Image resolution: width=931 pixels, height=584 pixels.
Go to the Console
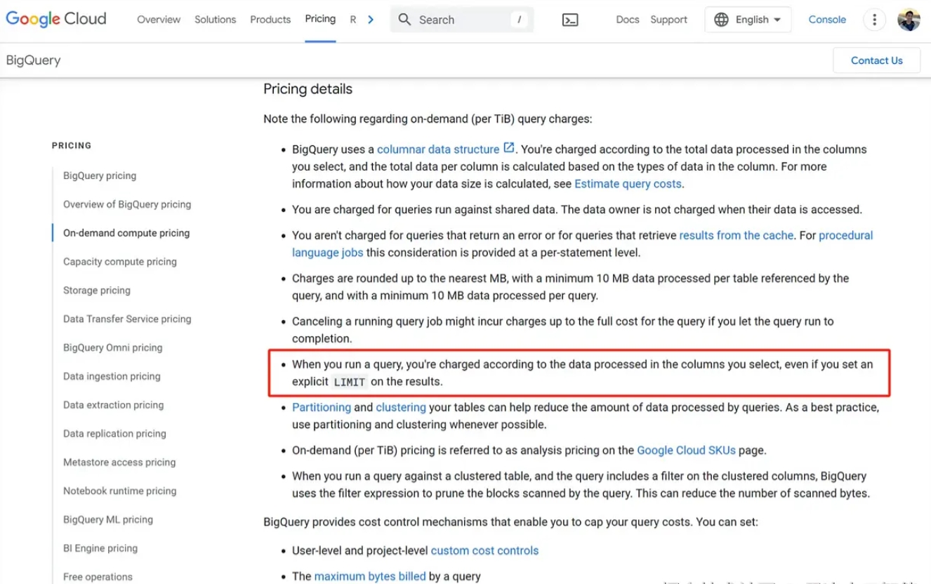827,20
